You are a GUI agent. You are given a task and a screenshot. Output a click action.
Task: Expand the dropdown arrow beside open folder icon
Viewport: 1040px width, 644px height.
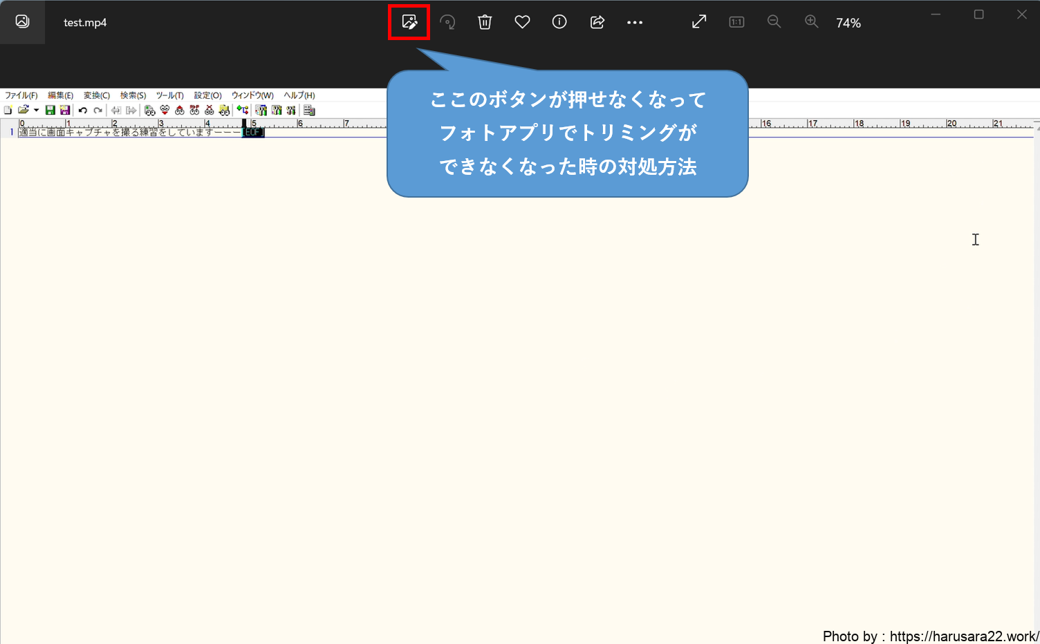36,111
